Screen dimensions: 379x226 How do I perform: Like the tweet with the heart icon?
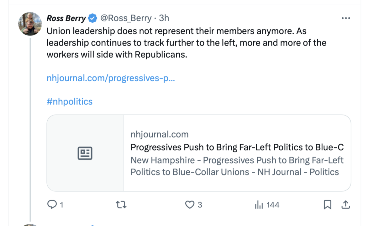click(x=190, y=205)
